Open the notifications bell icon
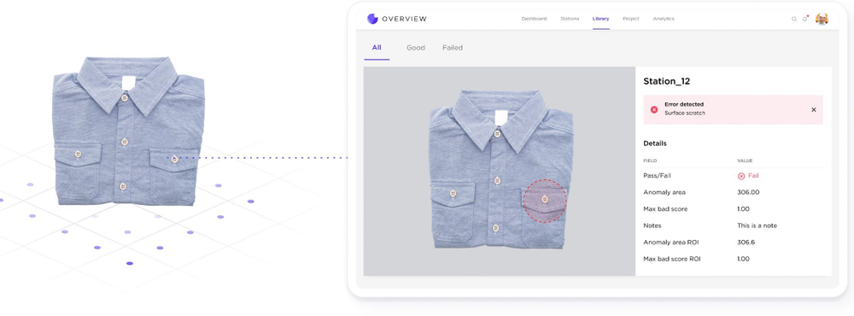The width and height of the screenshot is (854, 316). click(x=805, y=19)
